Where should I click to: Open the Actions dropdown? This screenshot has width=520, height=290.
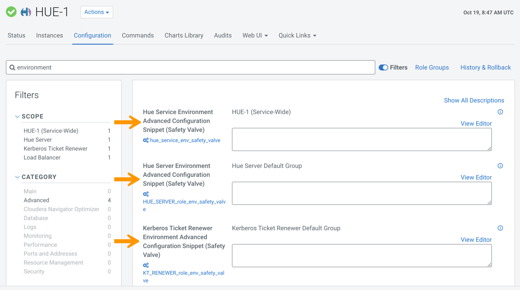97,12
